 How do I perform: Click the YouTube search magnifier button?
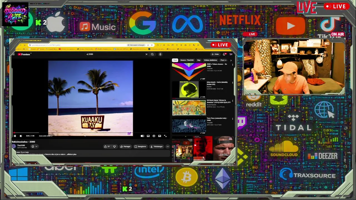click(x=152, y=54)
